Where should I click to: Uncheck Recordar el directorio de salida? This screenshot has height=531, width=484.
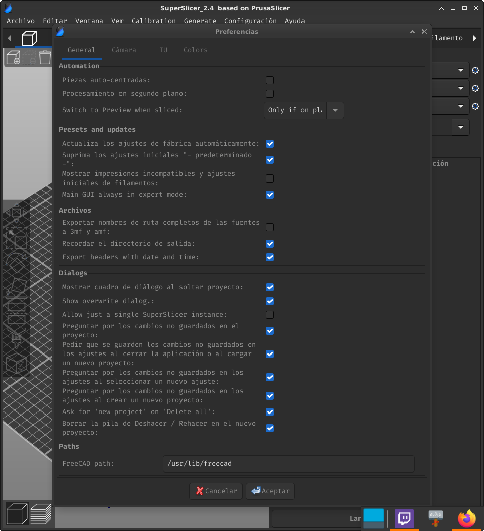(x=270, y=244)
